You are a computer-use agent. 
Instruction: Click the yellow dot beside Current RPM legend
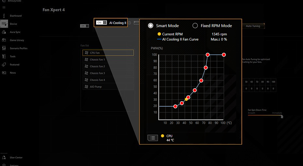point(159,34)
